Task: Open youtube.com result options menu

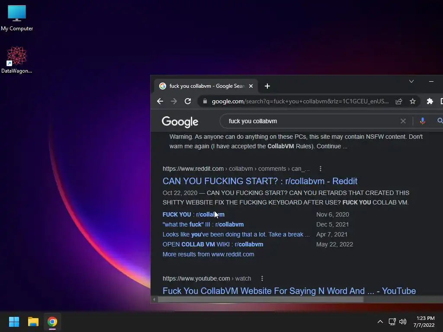Action: (x=262, y=278)
